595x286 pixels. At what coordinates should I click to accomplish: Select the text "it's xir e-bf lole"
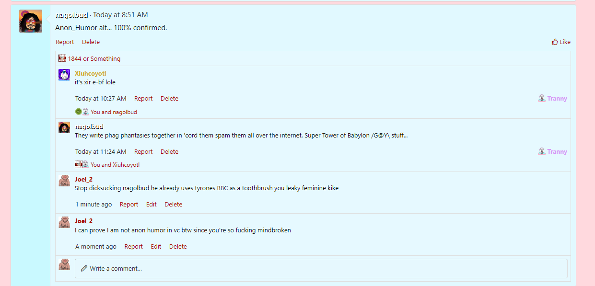coord(95,82)
